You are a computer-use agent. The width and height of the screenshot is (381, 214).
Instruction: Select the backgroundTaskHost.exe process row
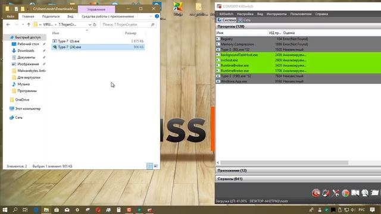point(298,55)
